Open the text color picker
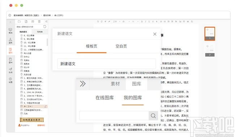 (157, 22)
